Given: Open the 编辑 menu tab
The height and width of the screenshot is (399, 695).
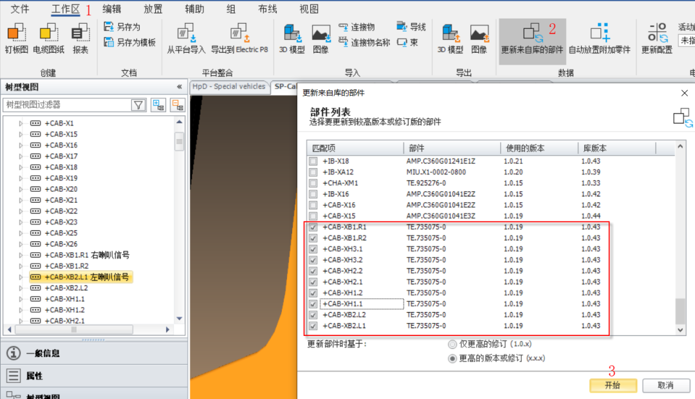Looking at the screenshot, I should 111,9.
